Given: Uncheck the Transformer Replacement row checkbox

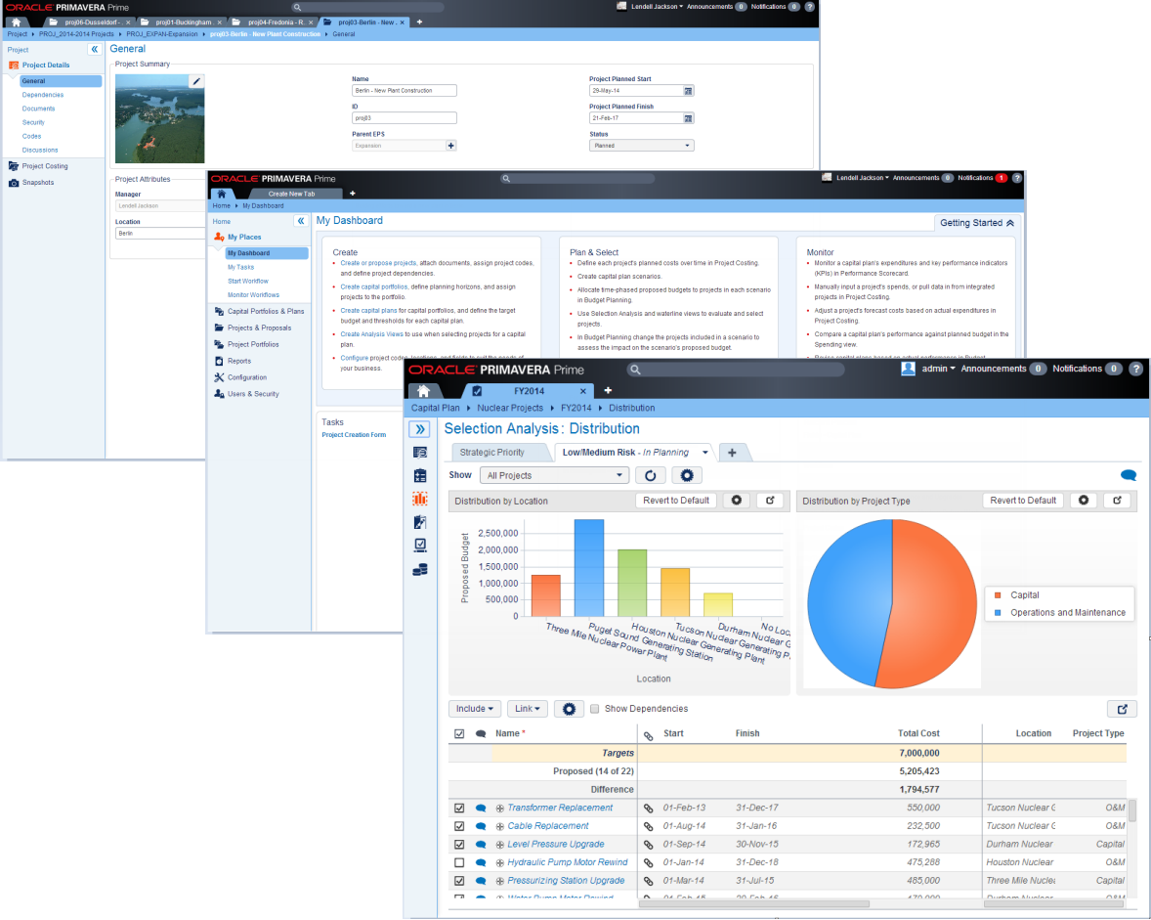Looking at the screenshot, I should (x=459, y=809).
